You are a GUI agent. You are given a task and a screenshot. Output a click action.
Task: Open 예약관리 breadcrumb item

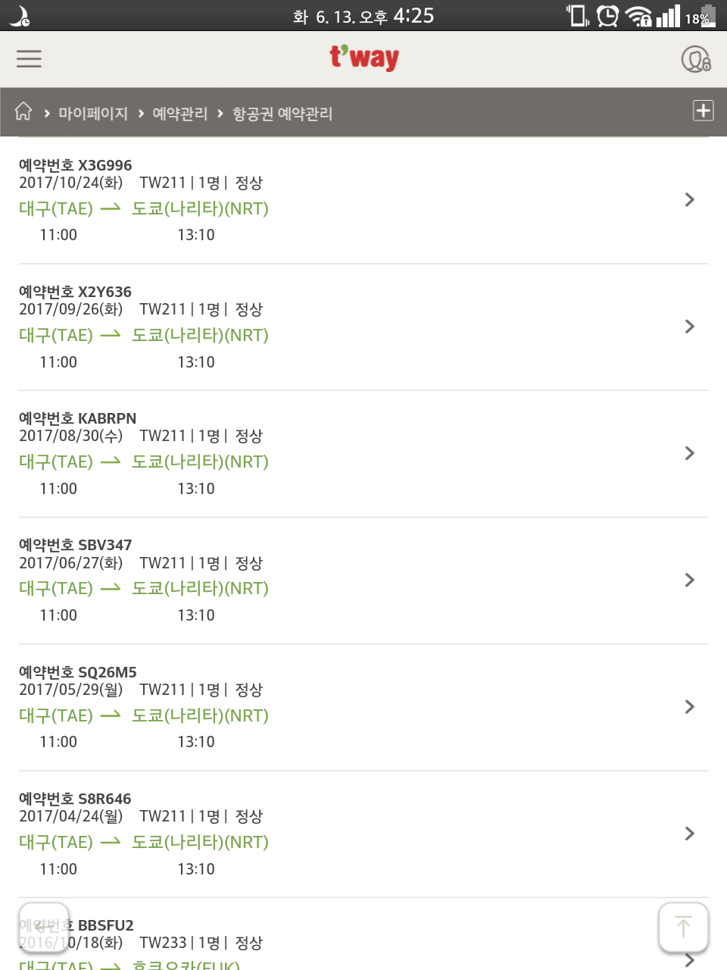[179, 114]
